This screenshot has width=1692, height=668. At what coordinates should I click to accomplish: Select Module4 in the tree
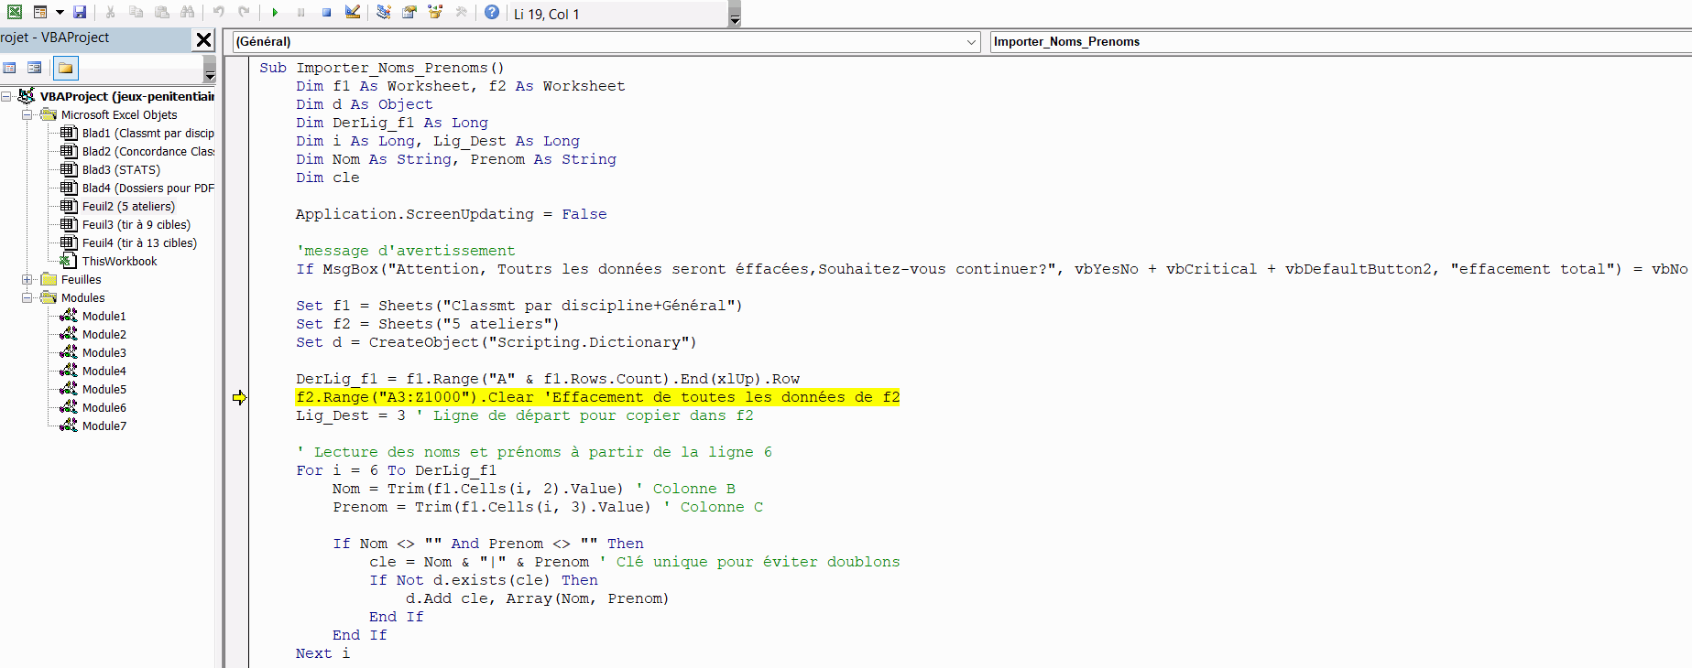[104, 371]
